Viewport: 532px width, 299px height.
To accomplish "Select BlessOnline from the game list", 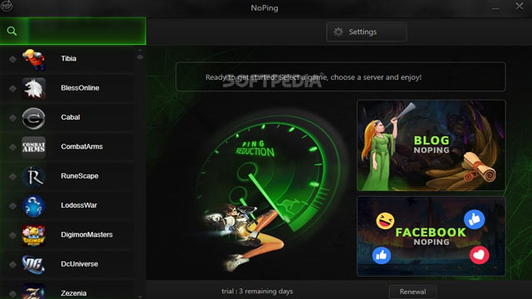I will coord(68,89).
